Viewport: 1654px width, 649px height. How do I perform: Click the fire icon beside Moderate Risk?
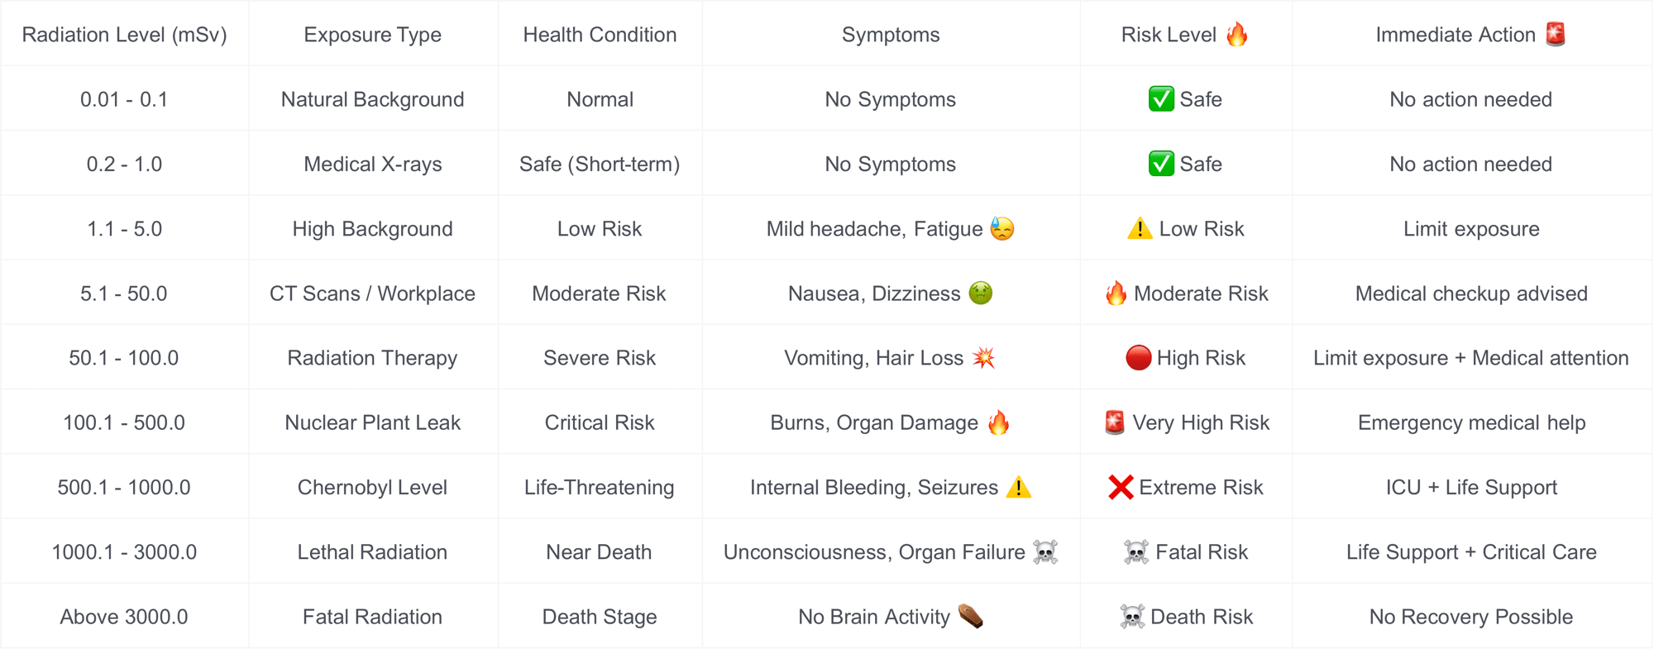tap(1116, 293)
